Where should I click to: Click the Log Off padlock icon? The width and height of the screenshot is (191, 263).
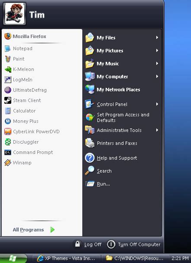click(x=78, y=244)
